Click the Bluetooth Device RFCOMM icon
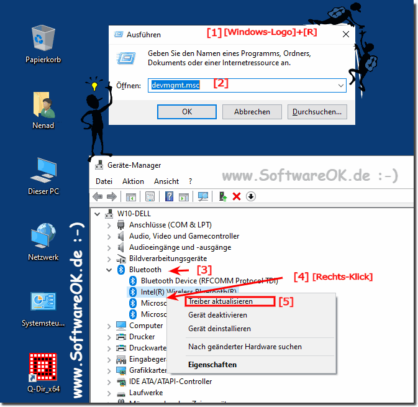This screenshot has width=418, height=407. [x=133, y=281]
